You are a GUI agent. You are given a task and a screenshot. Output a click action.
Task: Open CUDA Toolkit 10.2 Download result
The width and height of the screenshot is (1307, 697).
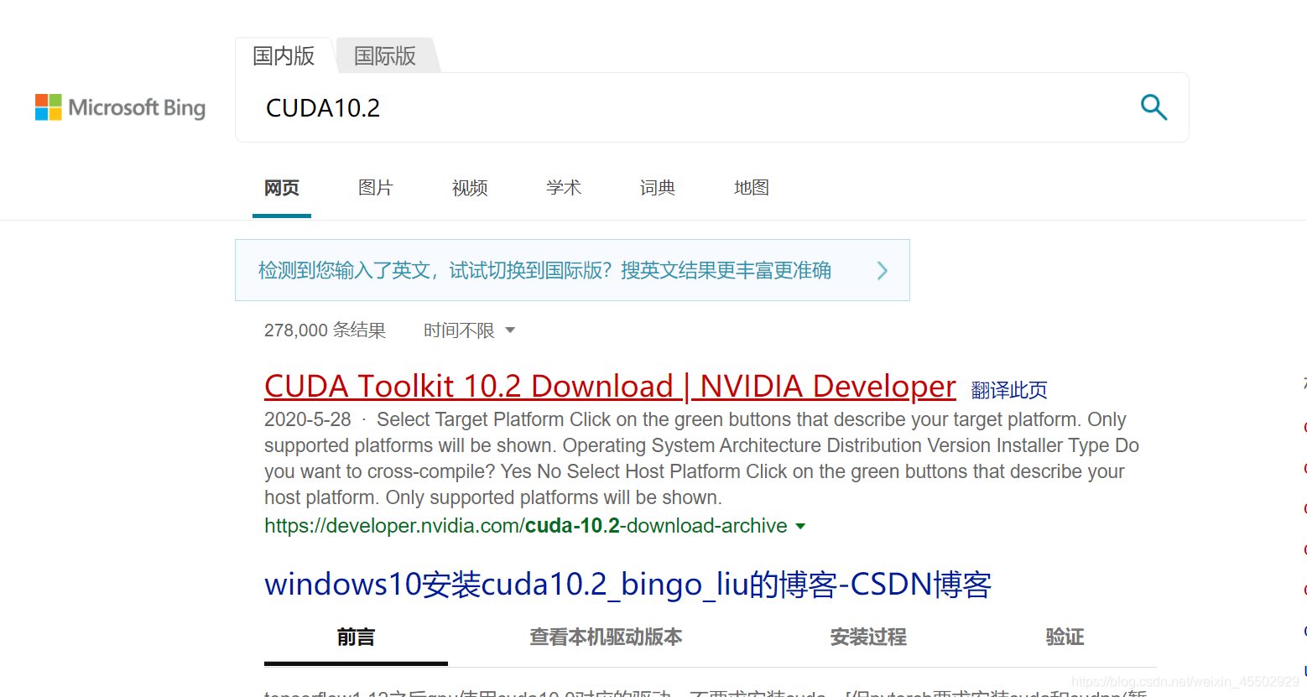[x=610, y=386]
